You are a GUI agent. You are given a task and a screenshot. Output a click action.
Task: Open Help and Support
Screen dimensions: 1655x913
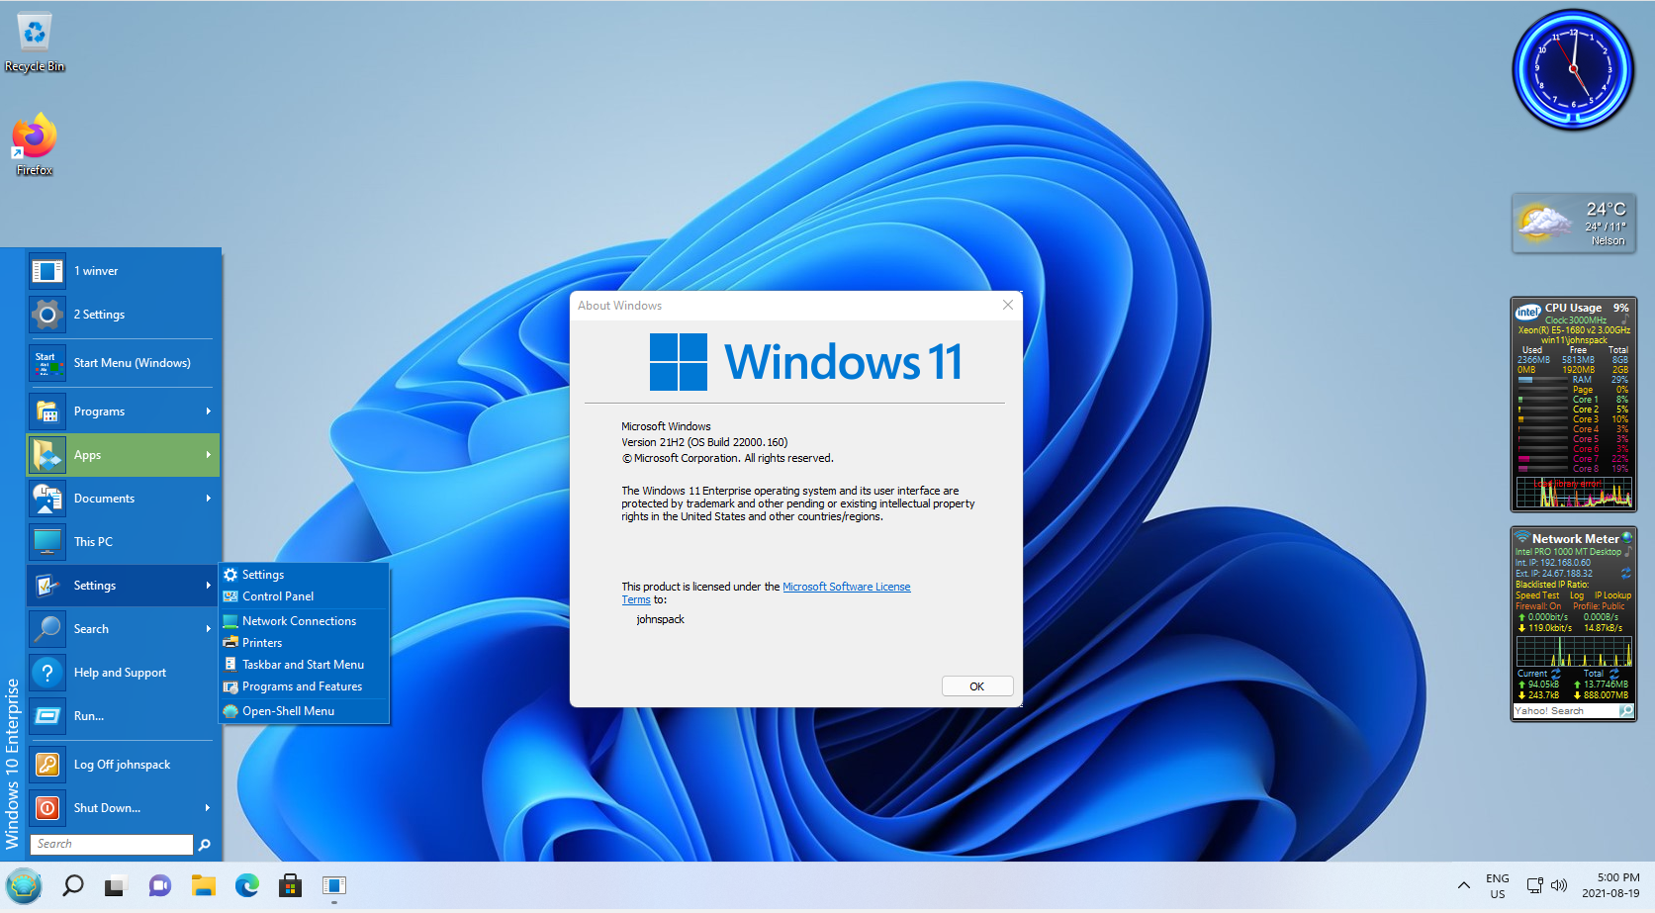122,673
